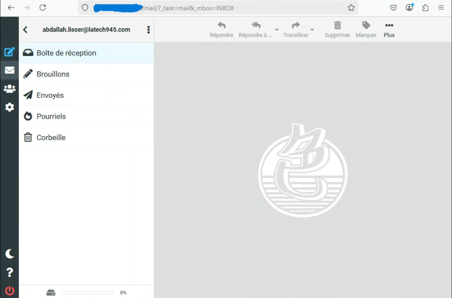
Task: Open the browser extensions puzzle icon
Action: point(425,8)
